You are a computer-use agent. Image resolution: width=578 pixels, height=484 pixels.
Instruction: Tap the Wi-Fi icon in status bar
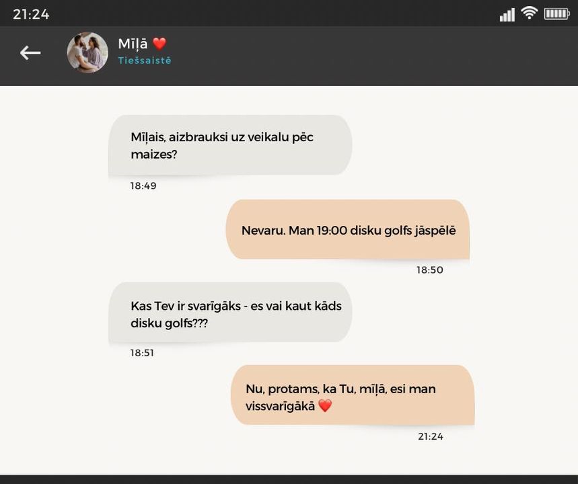[529, 13]
